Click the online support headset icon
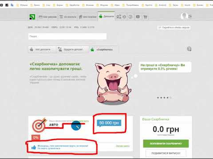This screenshot has width=213, height=159. (189, 49)
